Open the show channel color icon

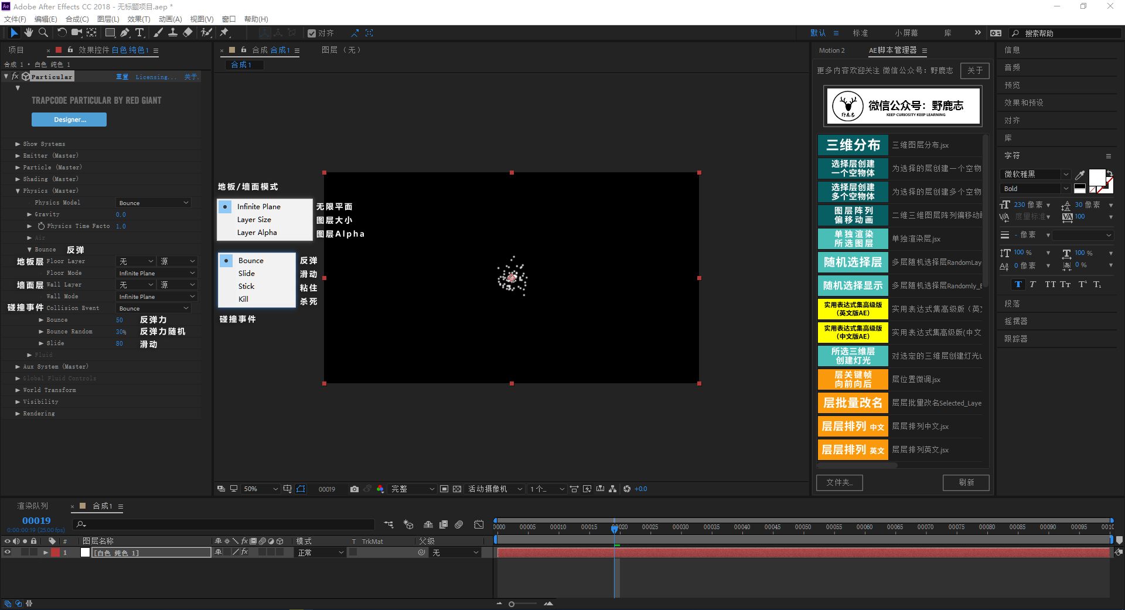[x=380, y=489]
